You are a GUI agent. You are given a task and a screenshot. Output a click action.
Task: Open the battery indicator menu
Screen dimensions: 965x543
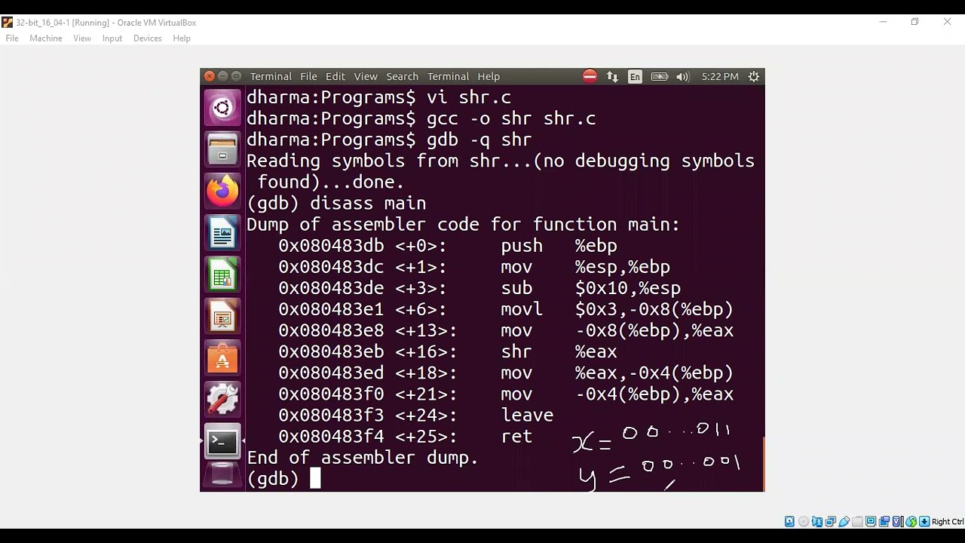point(660,76)
